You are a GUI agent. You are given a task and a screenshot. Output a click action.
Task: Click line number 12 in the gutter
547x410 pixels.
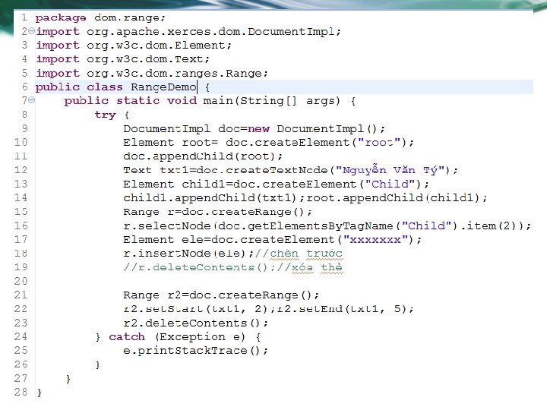tap(21, 170)
